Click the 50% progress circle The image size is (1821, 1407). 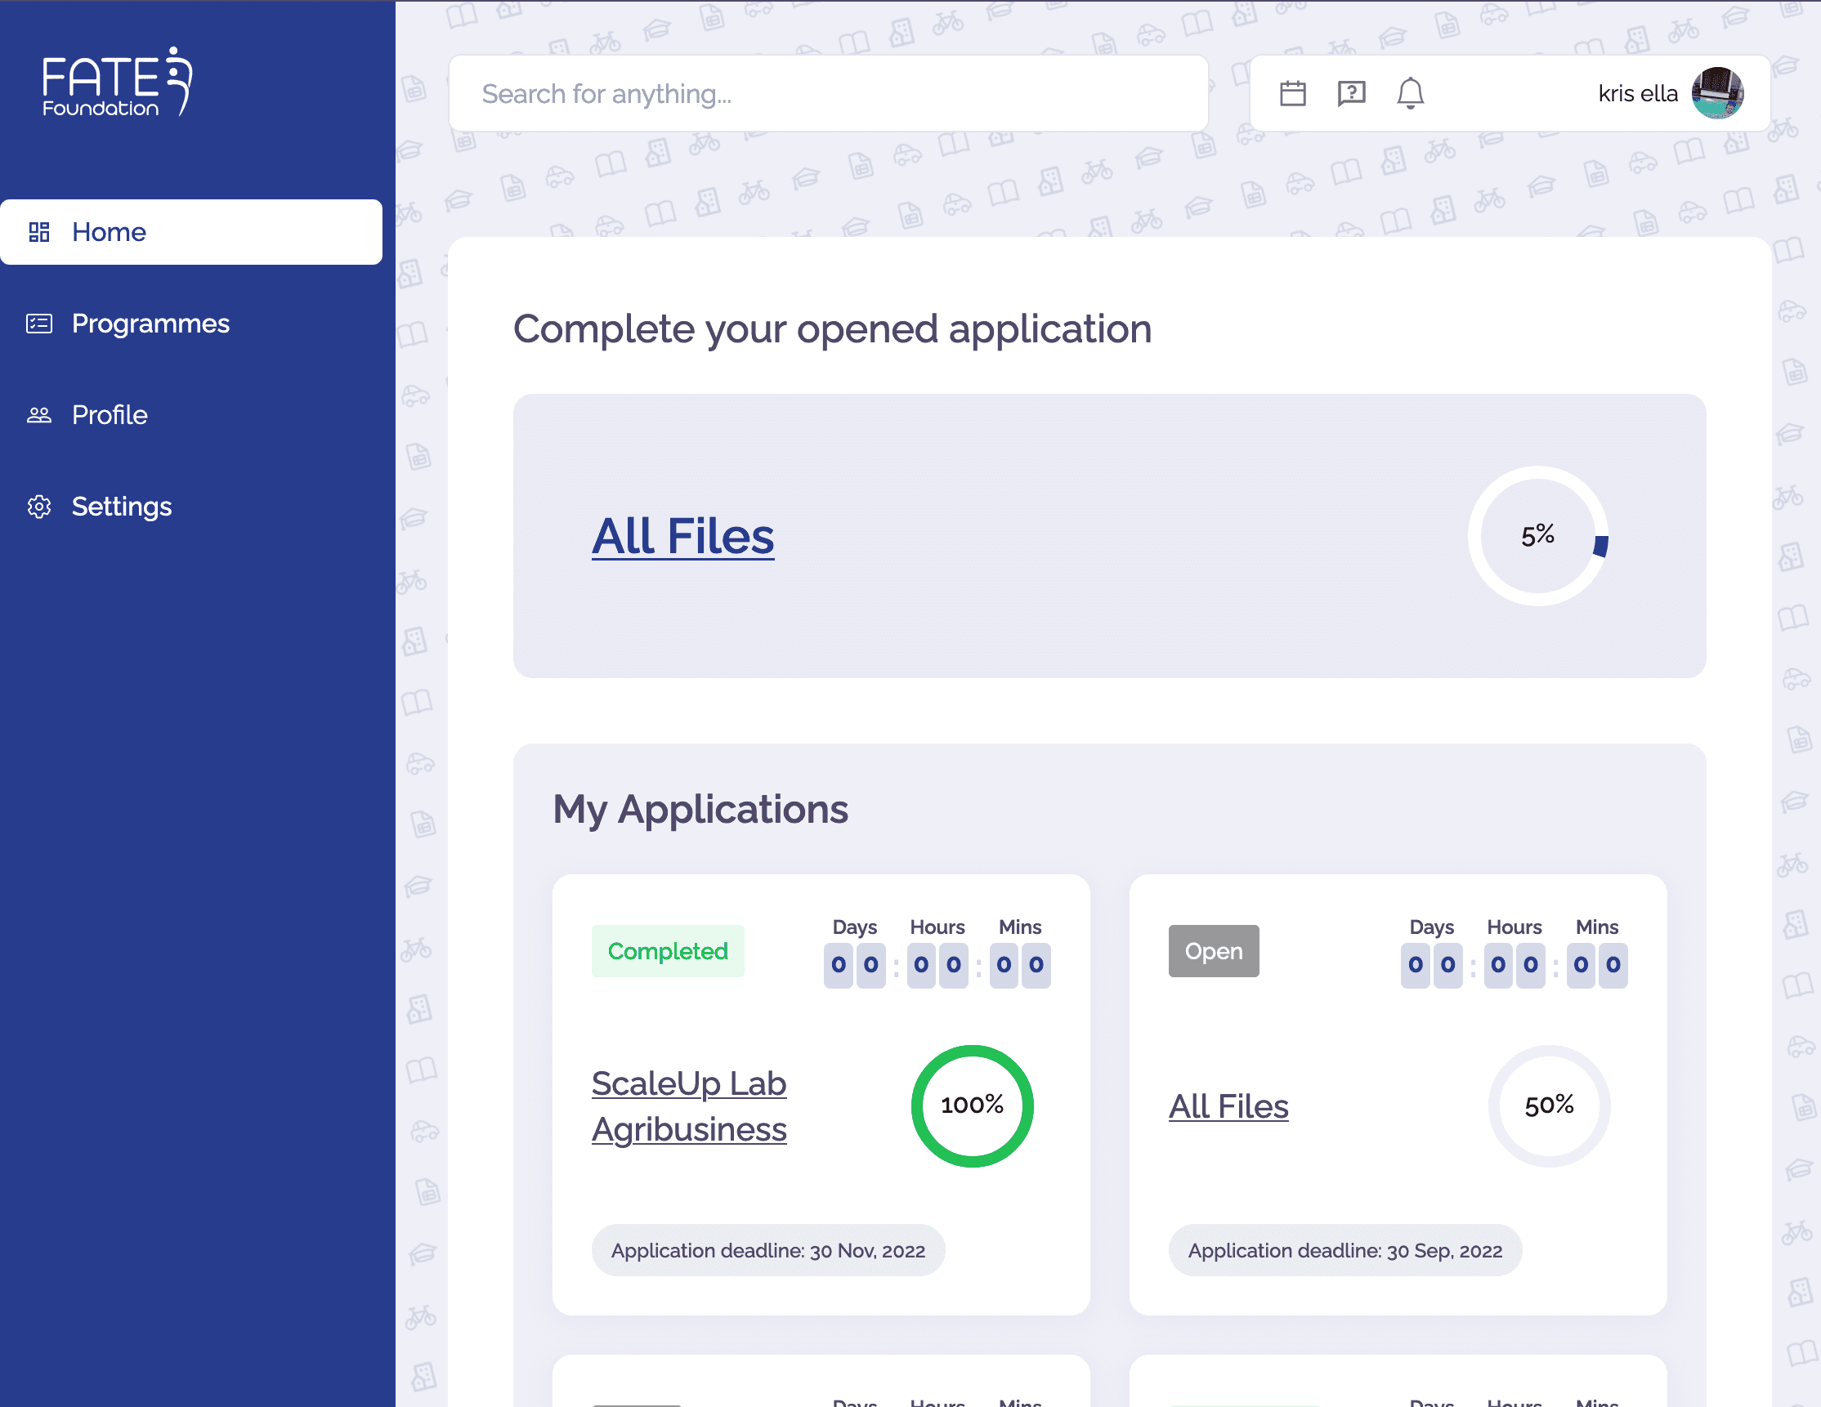coord(1549,1106)
